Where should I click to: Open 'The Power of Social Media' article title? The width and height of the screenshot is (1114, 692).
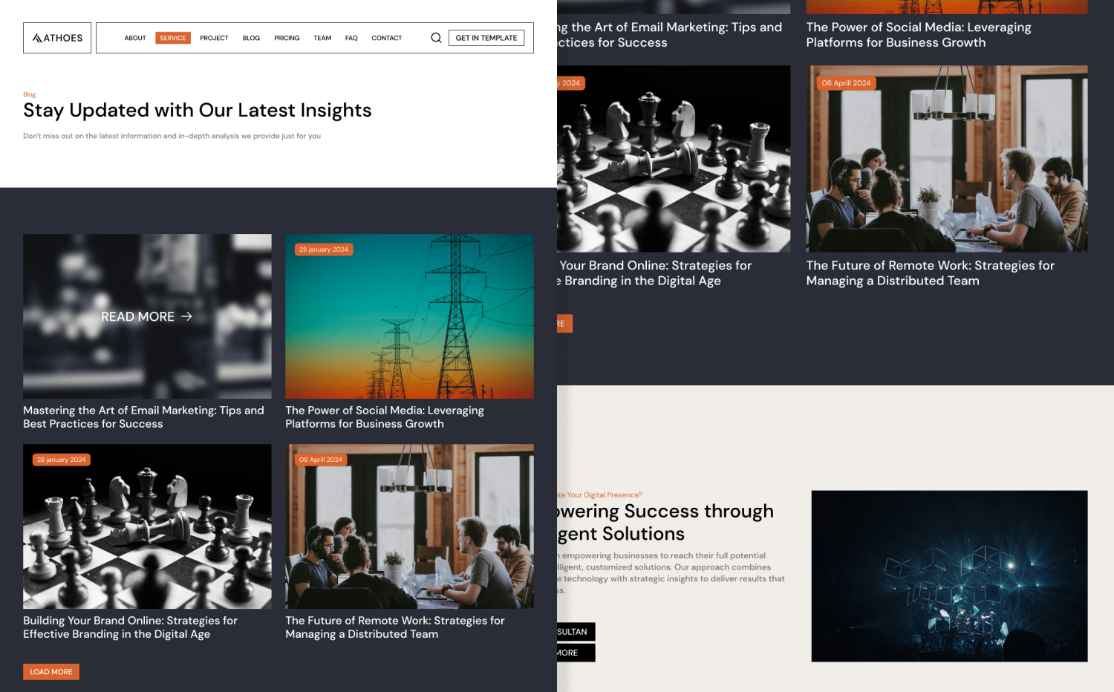385,417
